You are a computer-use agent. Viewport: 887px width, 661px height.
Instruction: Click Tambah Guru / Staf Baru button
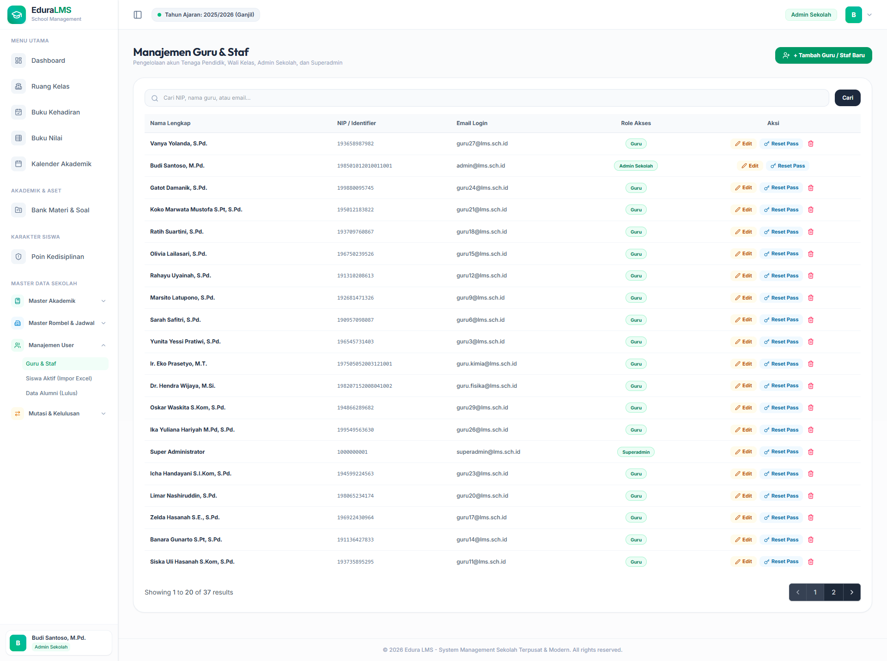click(x=823, y=55)
